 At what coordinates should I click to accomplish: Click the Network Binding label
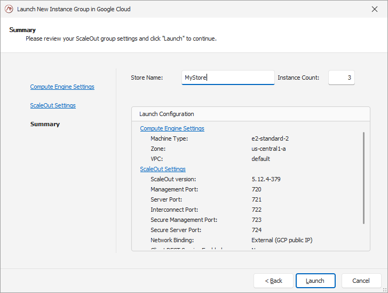pos(172,240)
